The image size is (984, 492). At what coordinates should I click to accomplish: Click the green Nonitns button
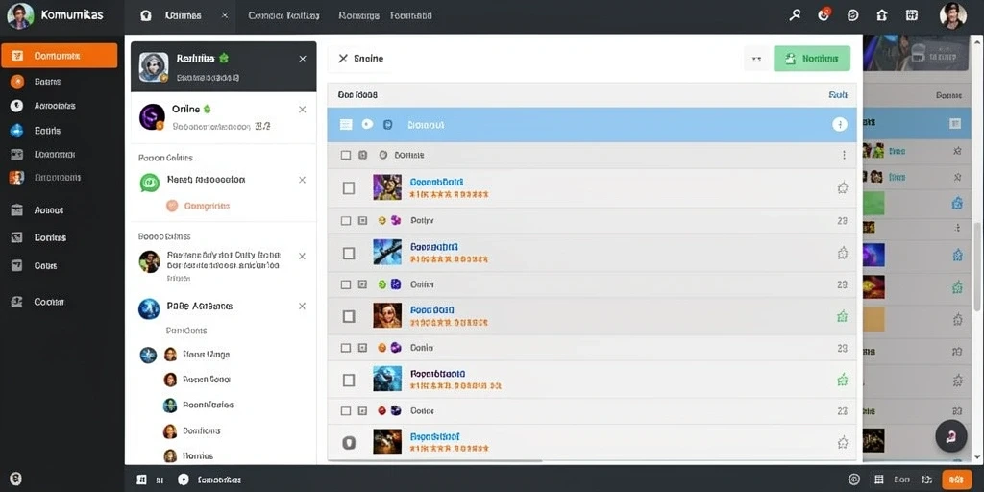point(812,59)
